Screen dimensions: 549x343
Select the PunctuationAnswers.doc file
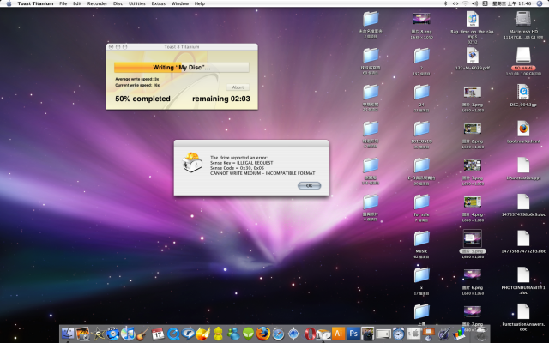tap(523, 311)
